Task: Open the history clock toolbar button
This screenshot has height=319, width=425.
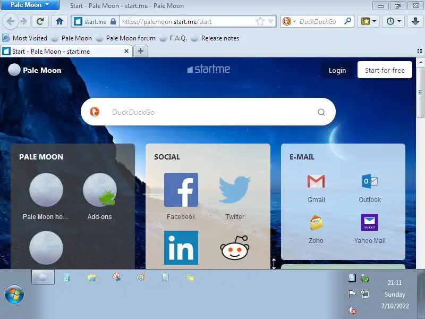Action: coord(393,21)
